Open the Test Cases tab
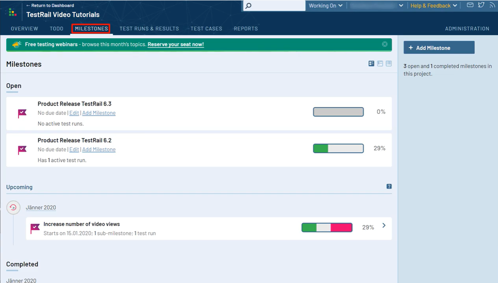Image resolution: width=498 pixels, height=283 pixels. 206,29
